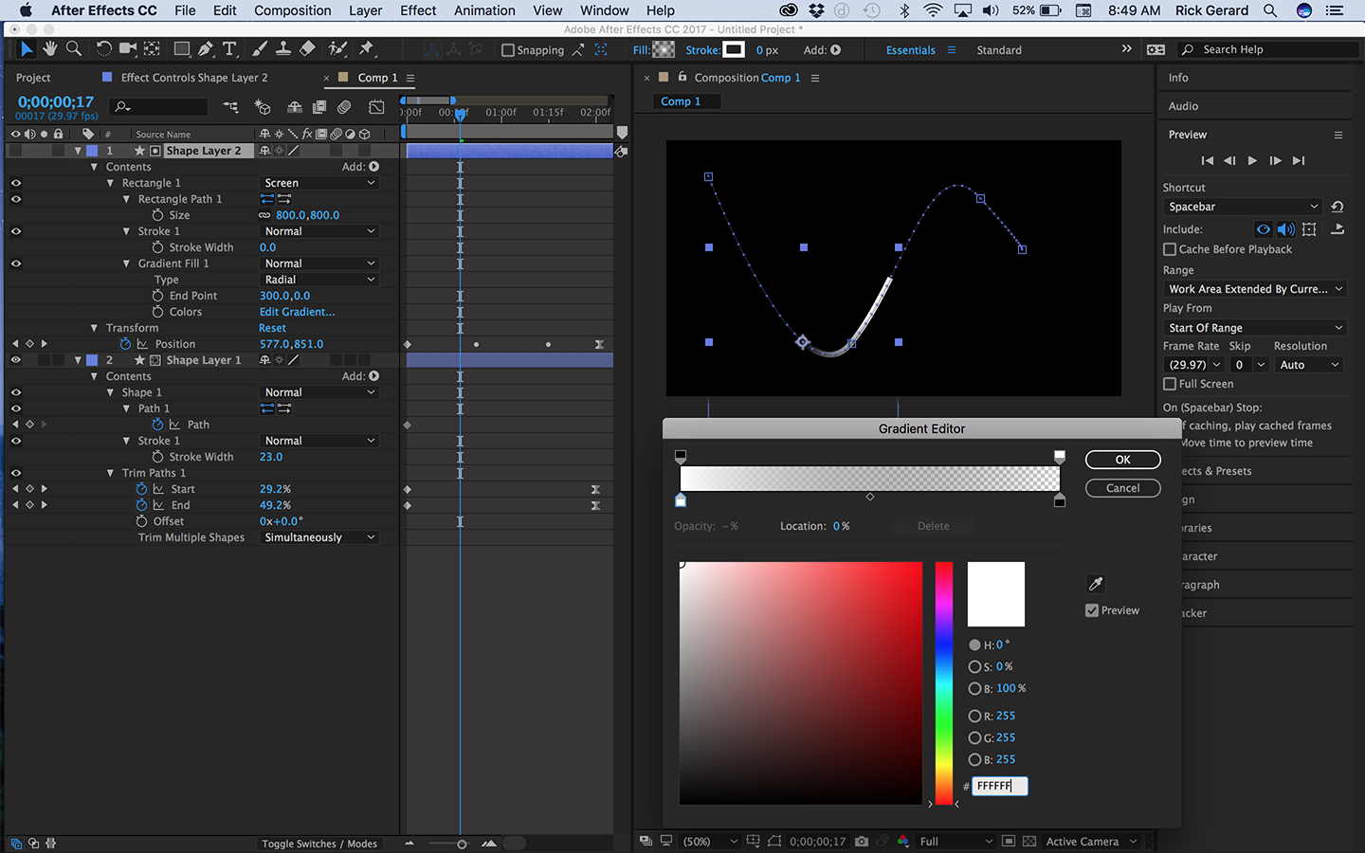Select the Rectangle shape tool
The height and width of the screenshot is (853, 1365).
[182, 49]
